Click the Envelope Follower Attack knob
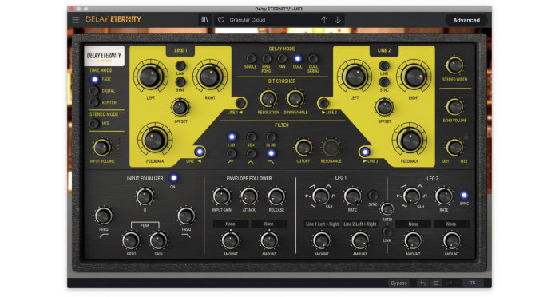This screenshot has height=297, width=559. (249, 196)
